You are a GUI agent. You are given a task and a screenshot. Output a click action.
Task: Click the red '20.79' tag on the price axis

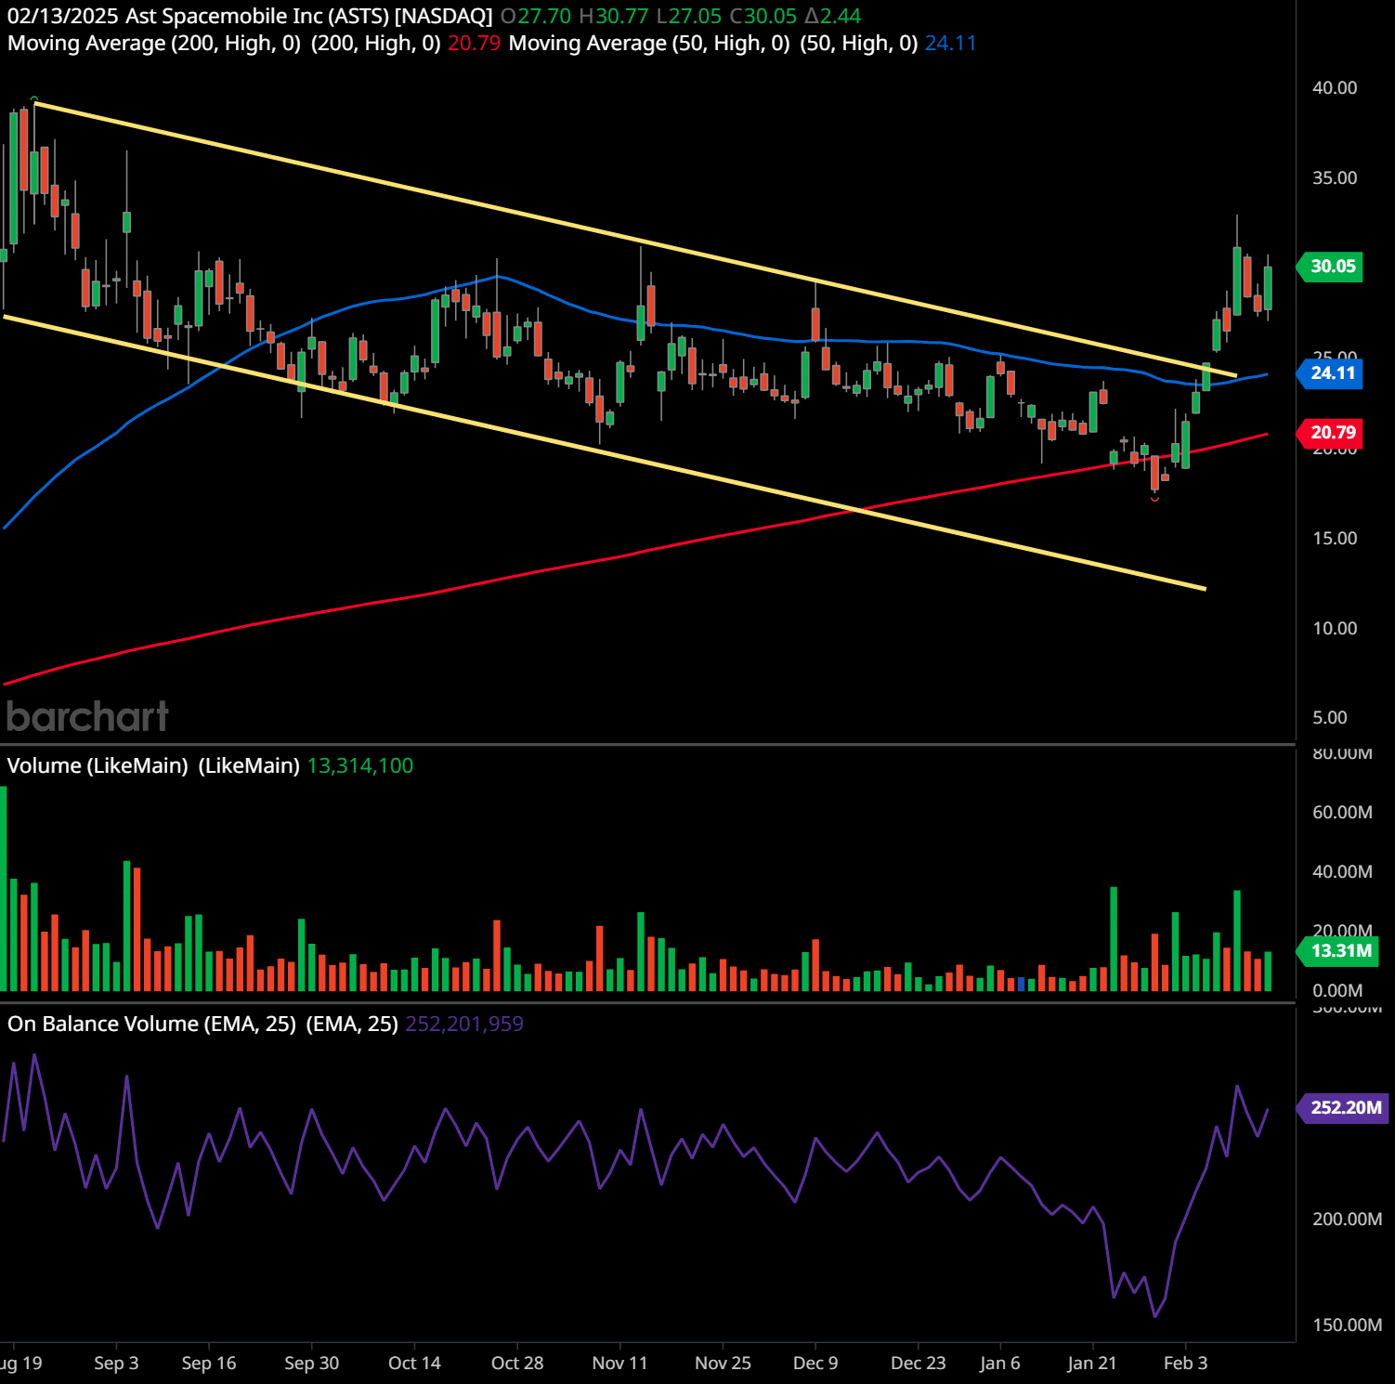pyautogui.click(x=1330, y=432)
